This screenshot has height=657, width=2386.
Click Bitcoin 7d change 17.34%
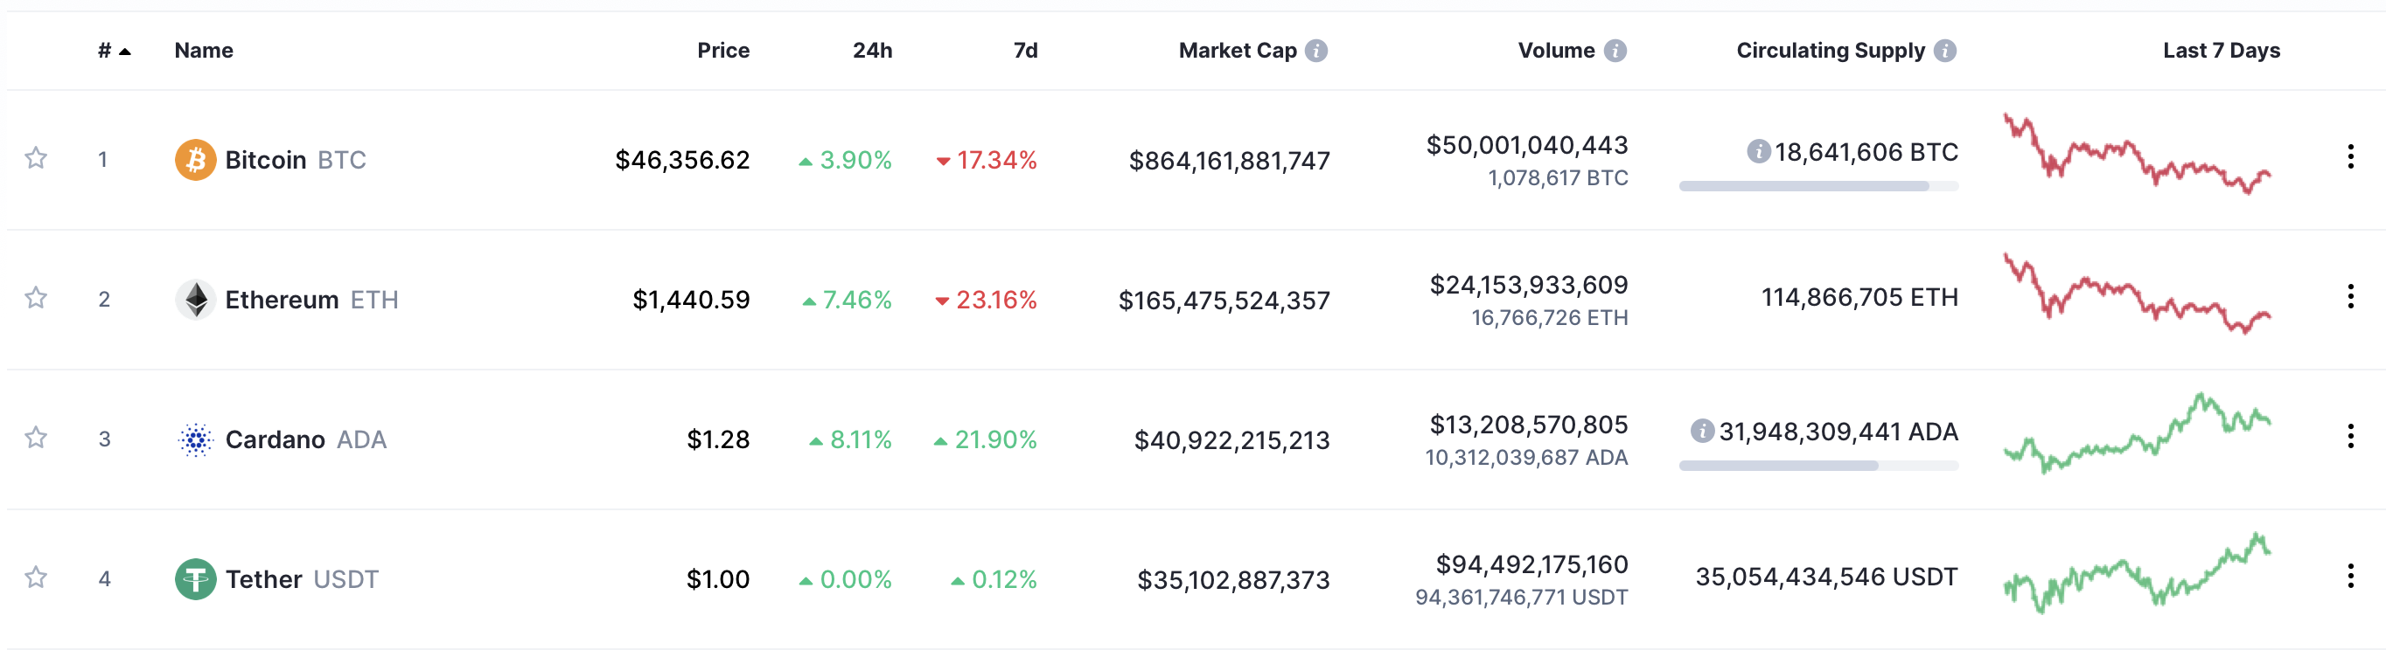(987, 160)
